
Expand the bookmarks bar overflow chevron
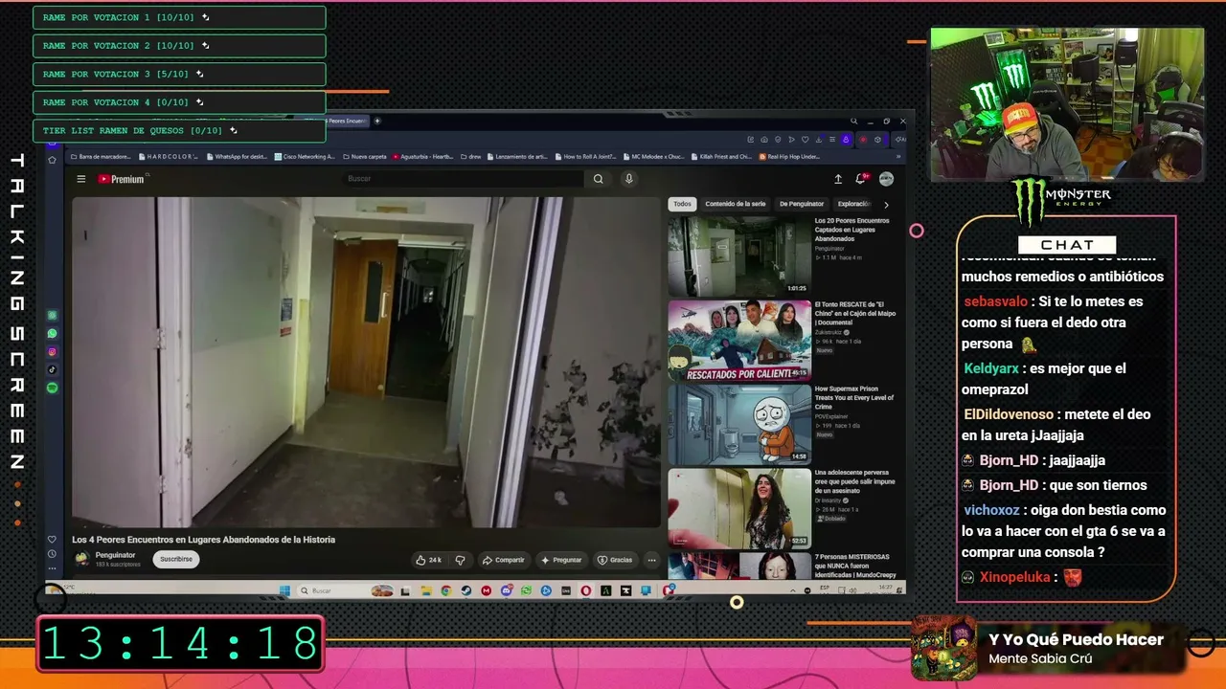point(898,156)
